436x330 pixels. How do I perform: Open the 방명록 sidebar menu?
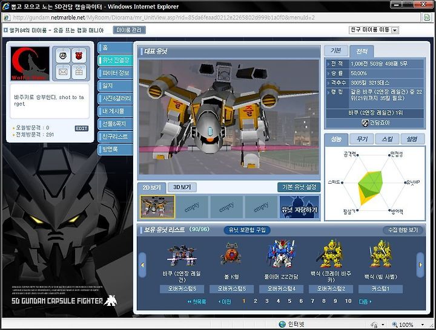pyautogui.click(x=116, y=149)
